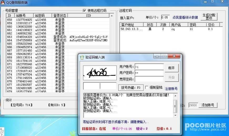Click log box scrollbar down arrow

click(175, 115)
